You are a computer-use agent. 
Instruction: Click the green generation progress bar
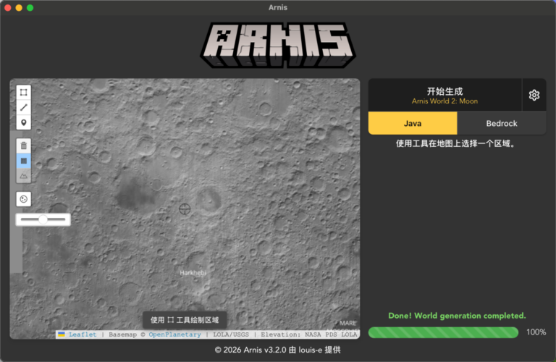[443, 332]
